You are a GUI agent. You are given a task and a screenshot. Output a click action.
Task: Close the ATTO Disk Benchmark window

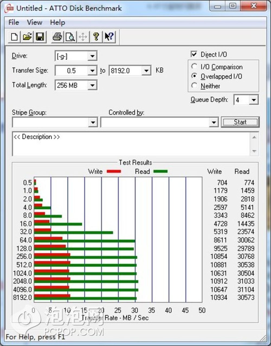(254, 6)
